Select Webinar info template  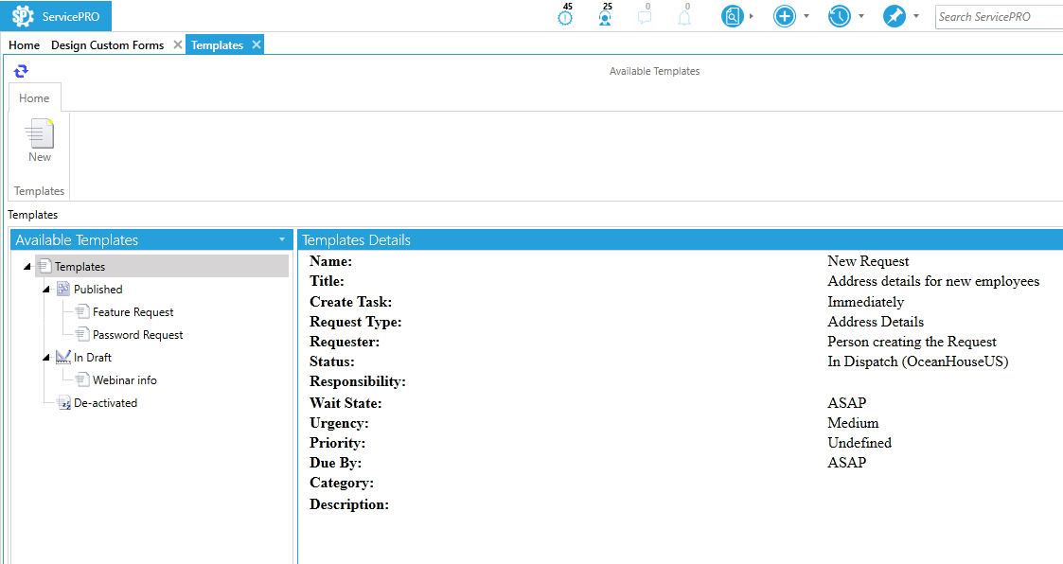125,379
